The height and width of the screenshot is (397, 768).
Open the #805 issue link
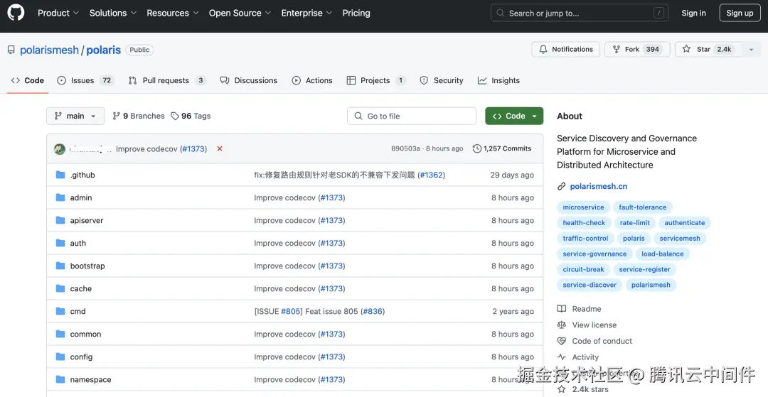(x=290, y=312)
